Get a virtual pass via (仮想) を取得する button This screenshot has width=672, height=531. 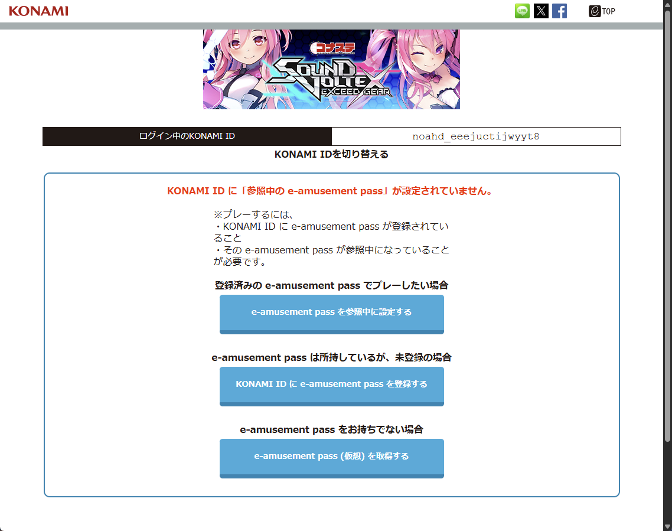click(331, 457)
